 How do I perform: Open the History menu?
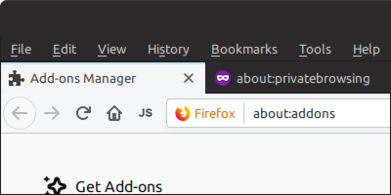168,49
